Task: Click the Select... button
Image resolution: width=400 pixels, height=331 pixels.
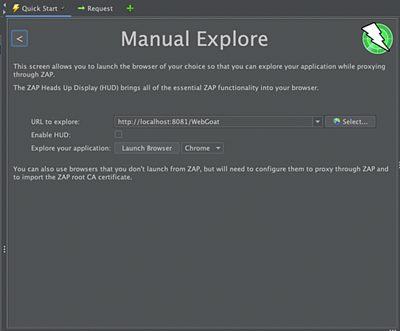Action: click(x=350, y=121)
